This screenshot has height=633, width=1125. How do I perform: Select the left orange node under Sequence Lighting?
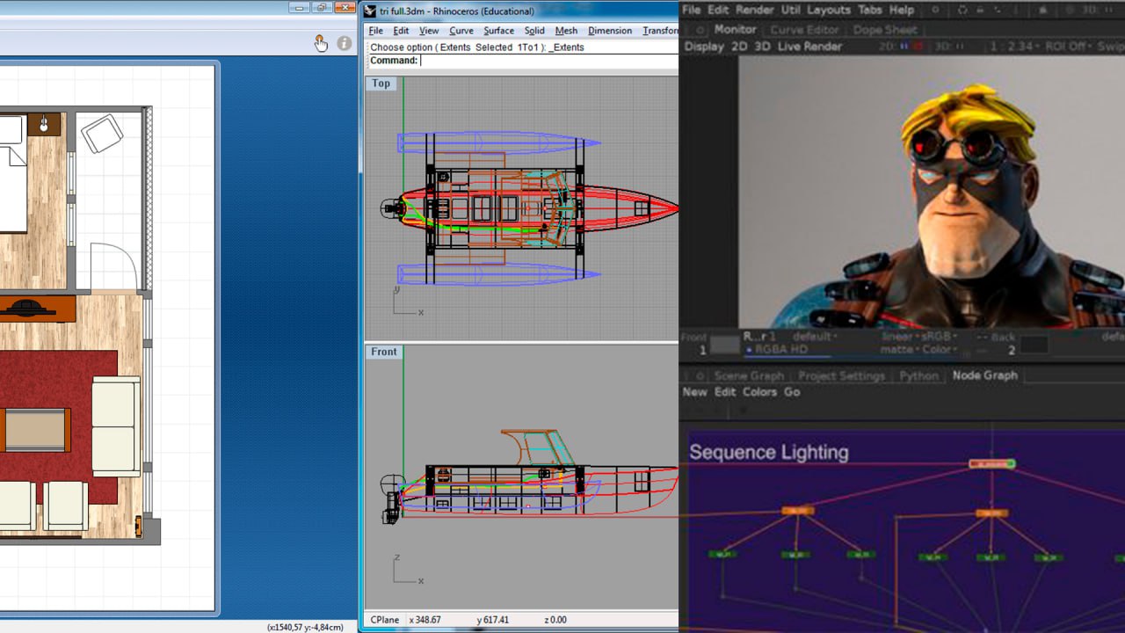(x=797, y=510)
